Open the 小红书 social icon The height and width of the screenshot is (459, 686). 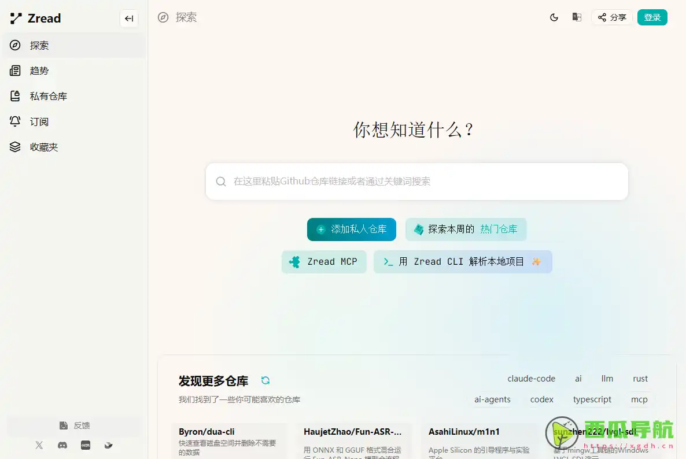tap(86, 446)
